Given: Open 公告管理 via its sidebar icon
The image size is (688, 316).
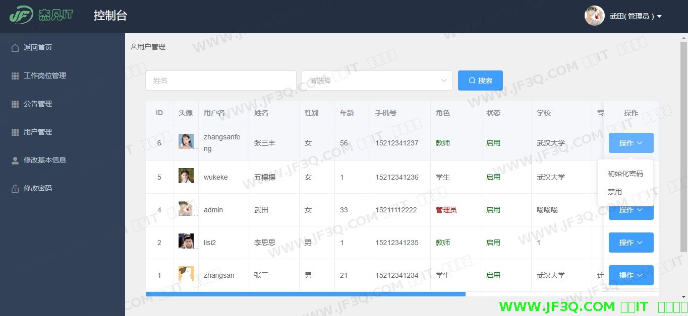Looking at the screenshot, I should pyautogui.click(x=14, y=104).
